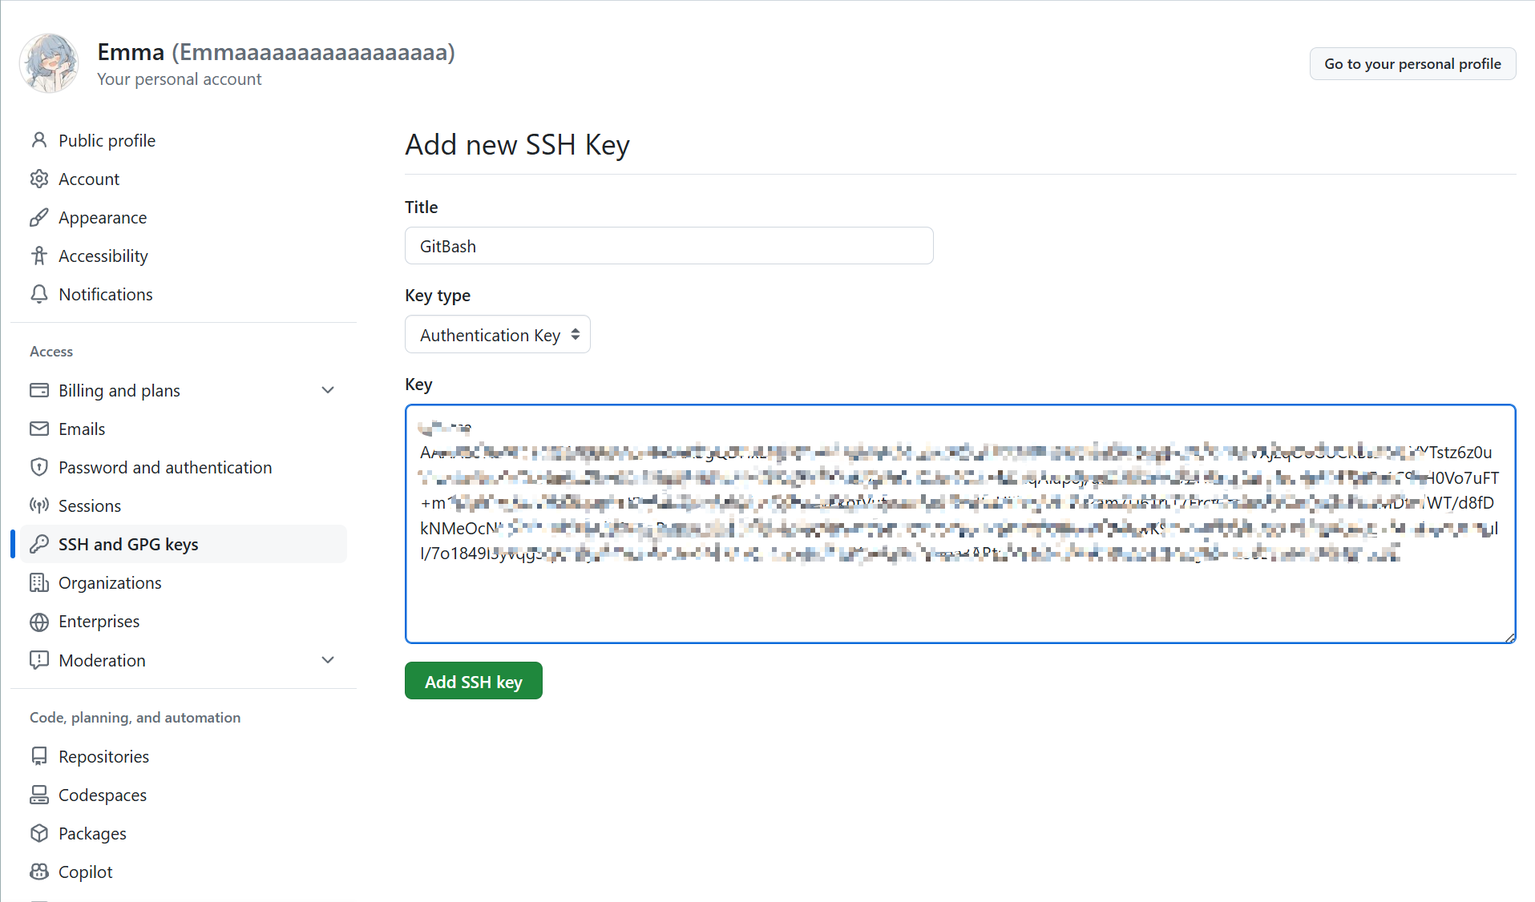
Task: Click Emma's profile avatar picture
Action: (50, 63)
